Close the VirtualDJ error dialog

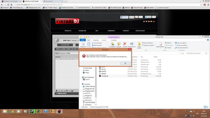(129, 49)
